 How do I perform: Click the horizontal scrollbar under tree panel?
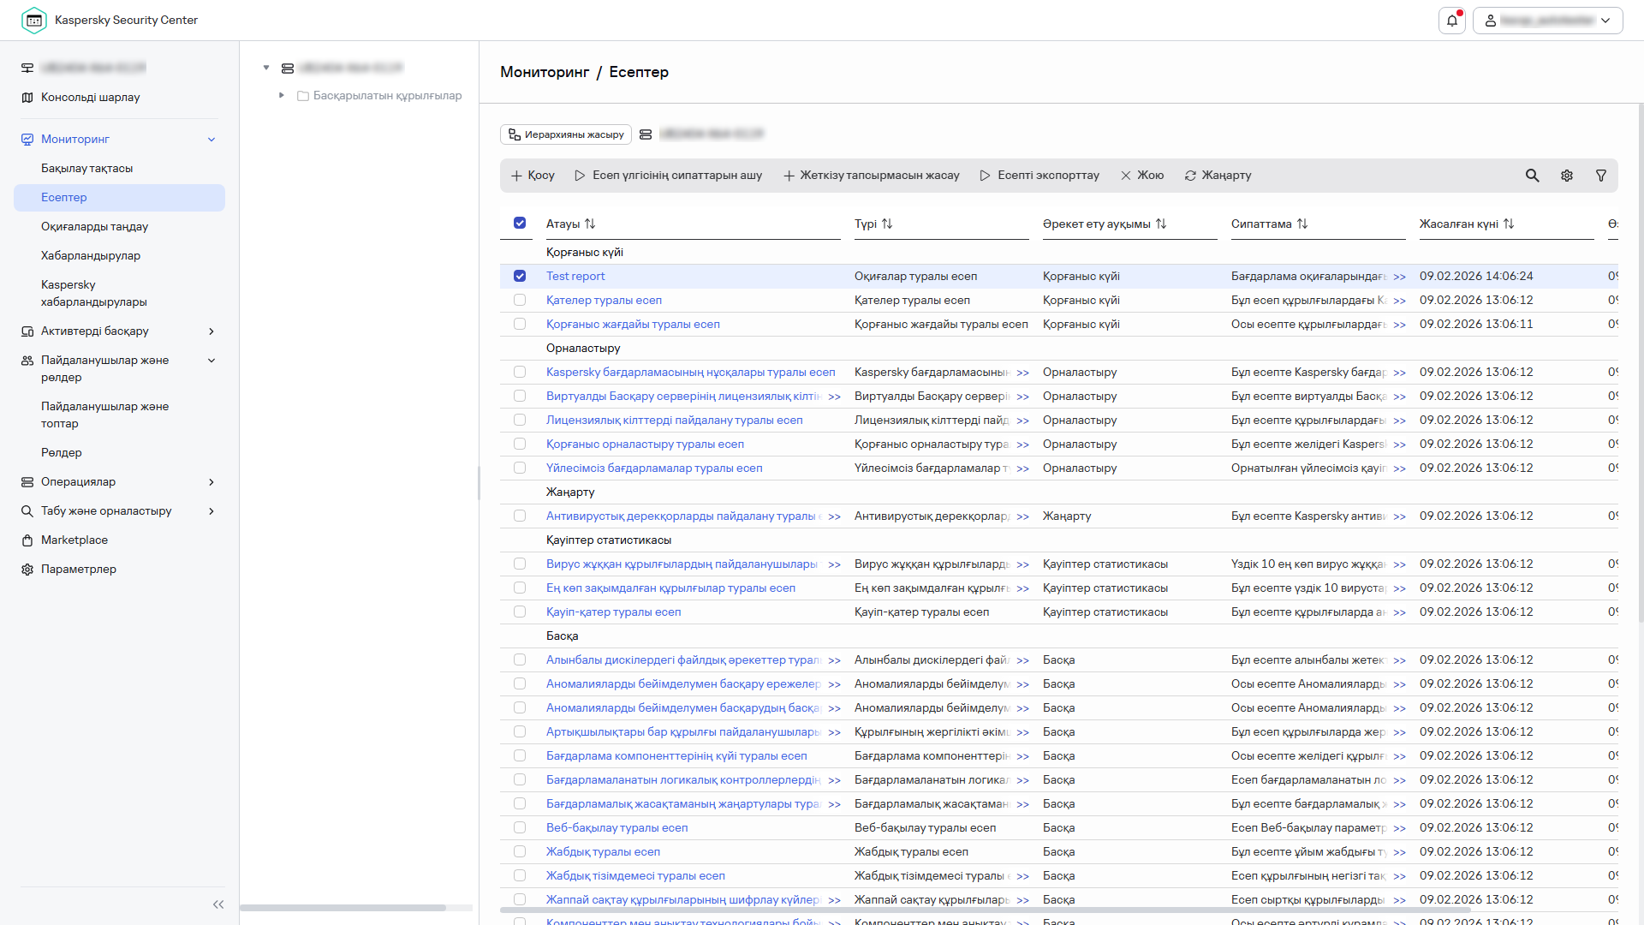pos(342,908)
